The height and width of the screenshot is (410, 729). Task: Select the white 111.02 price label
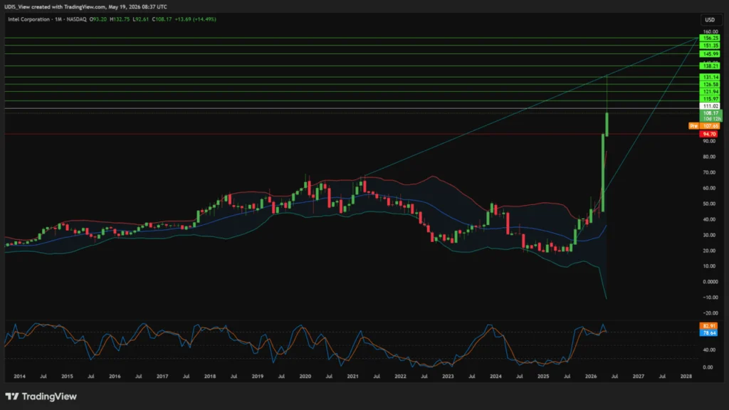[x=710, y=107]
